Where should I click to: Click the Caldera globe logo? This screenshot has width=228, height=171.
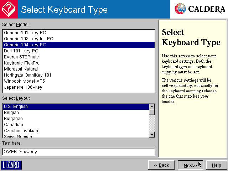click(181, 9)
